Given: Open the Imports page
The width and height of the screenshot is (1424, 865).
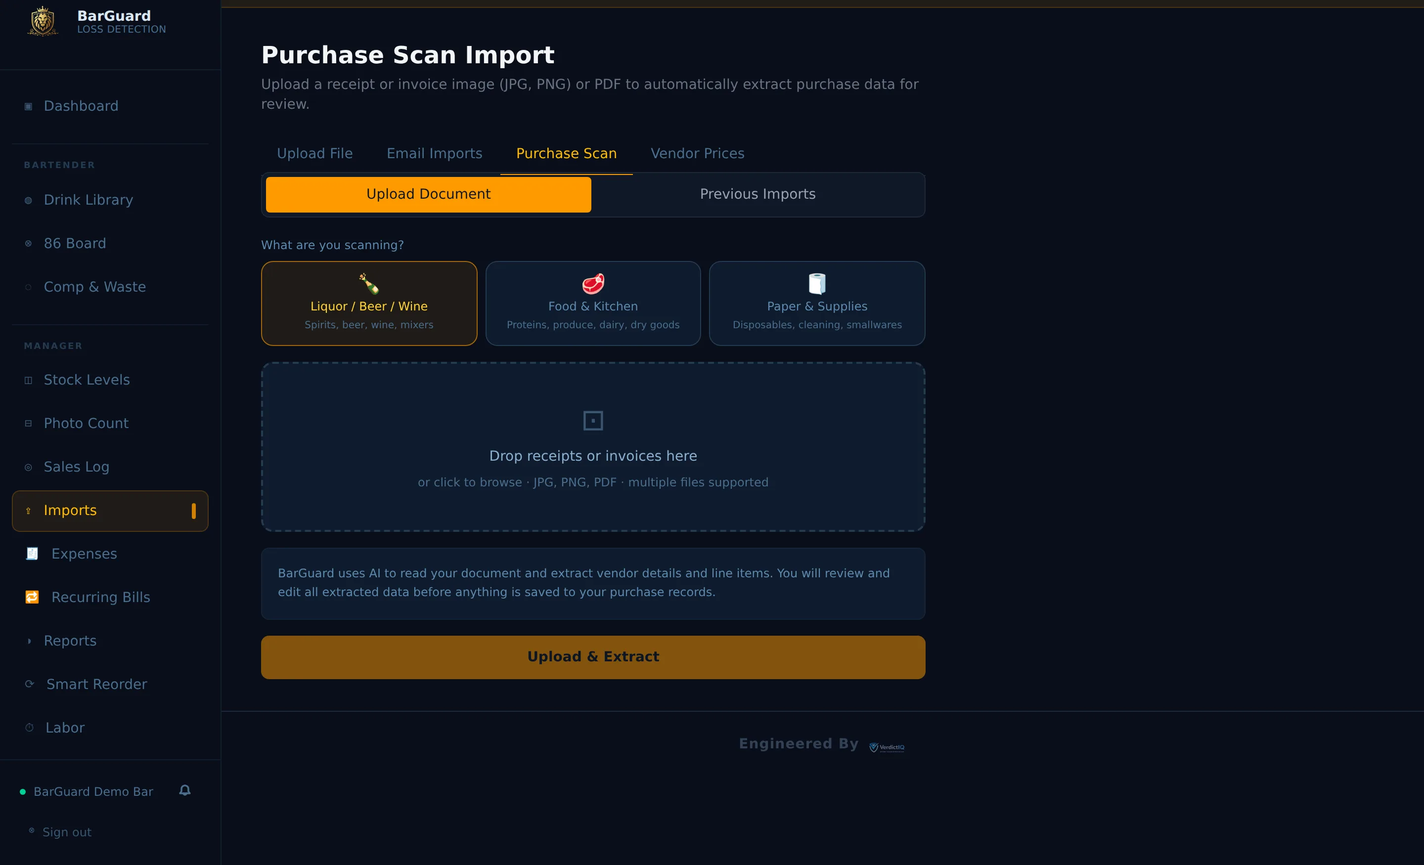Looking at the screenshot, I should tap(110, 511).
